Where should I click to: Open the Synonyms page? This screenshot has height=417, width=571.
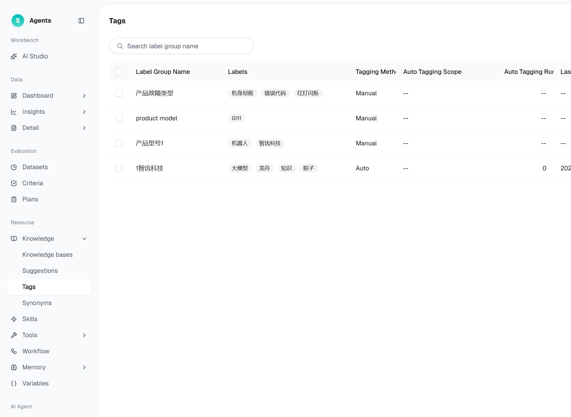49,303
